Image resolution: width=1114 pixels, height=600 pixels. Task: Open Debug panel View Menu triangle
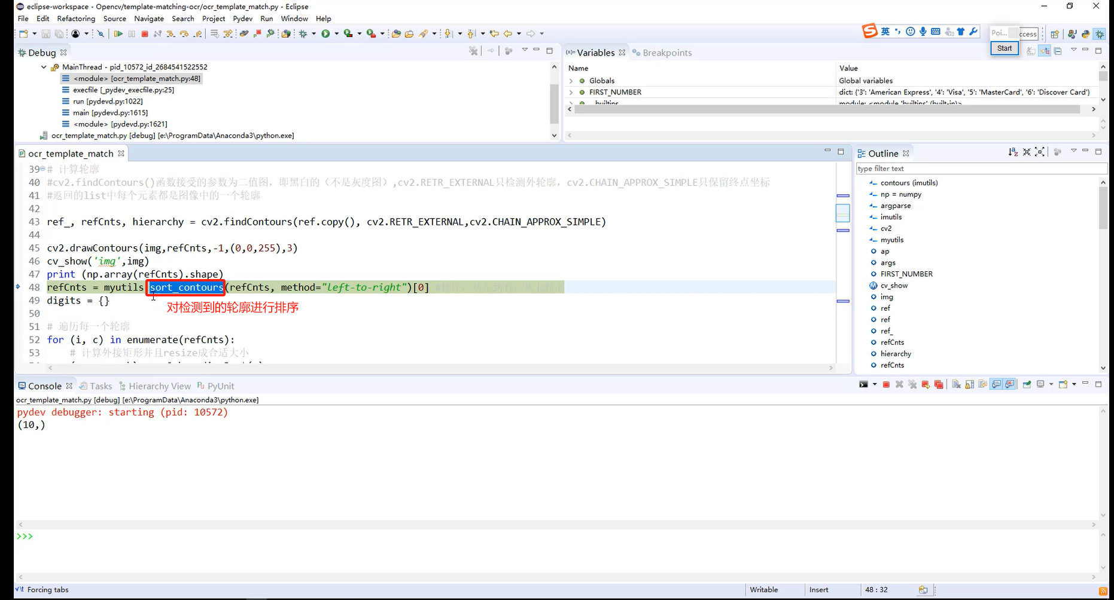(525, 50)
